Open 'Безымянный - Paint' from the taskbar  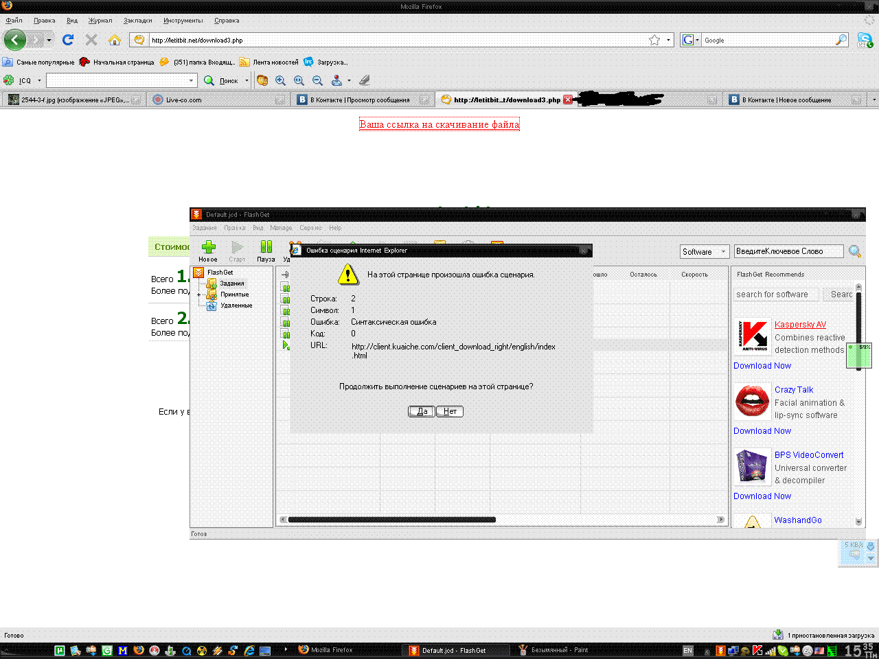point(556,650)
